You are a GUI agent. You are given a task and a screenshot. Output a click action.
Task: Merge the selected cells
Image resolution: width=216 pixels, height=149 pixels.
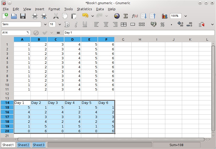pyautogui.click(x=133, y=24)
